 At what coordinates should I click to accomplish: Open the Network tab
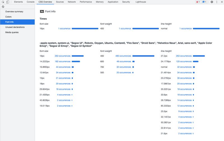(x=72, y=2)
